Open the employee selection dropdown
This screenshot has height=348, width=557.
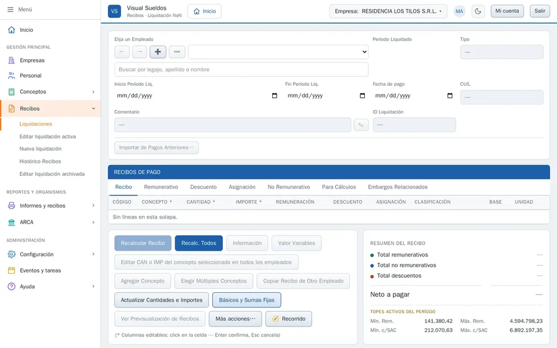(x=278, y=52)
